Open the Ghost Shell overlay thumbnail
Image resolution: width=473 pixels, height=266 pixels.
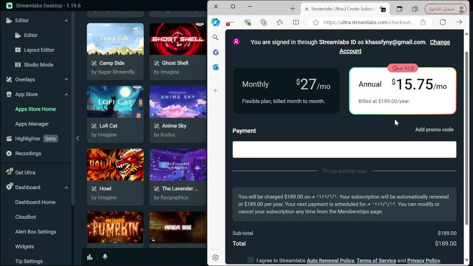178,39
